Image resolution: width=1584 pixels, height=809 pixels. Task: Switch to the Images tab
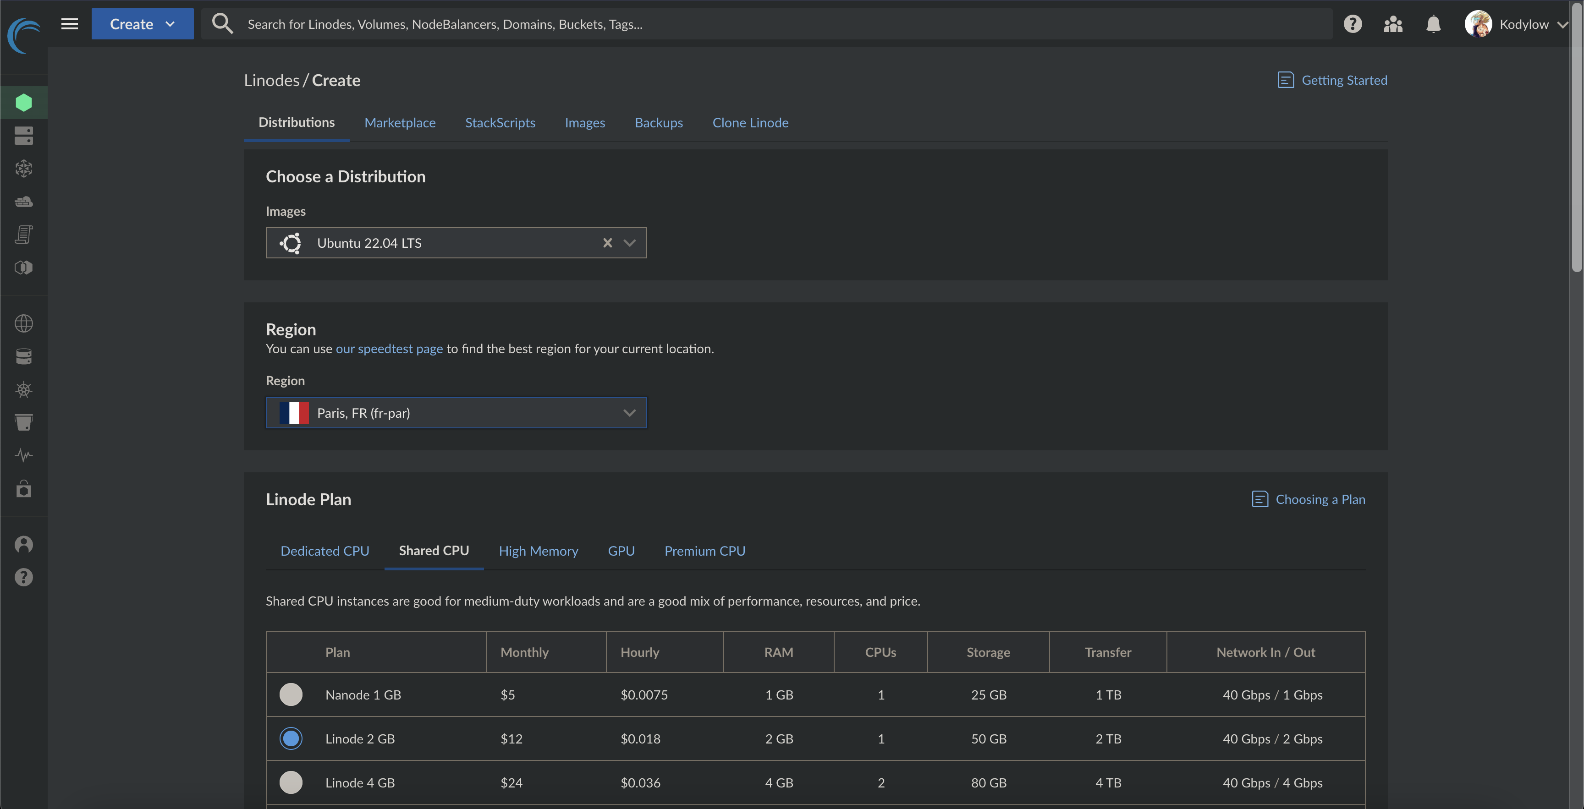(x=585, y=122)
